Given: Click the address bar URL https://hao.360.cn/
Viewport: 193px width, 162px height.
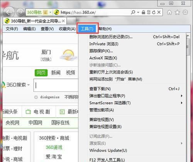Looking at the screenshot, I should 78,12.
